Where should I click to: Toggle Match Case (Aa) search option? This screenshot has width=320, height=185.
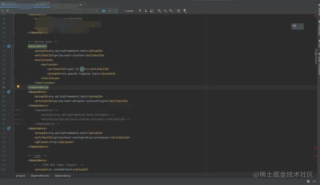click(x=104, y=11)
